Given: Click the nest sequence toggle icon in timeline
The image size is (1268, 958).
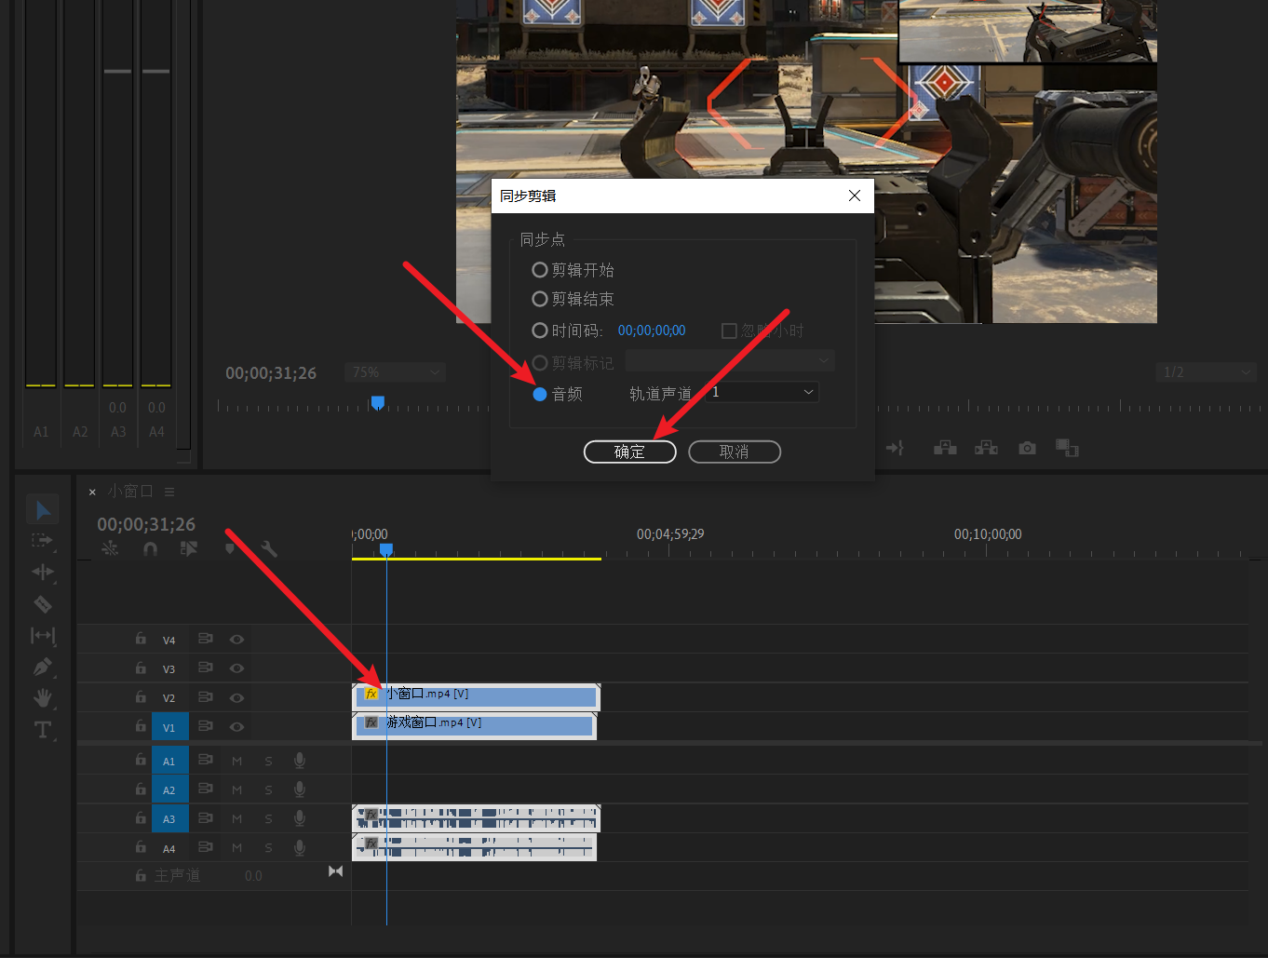Looking at the screenshot, I should point(110,548).
